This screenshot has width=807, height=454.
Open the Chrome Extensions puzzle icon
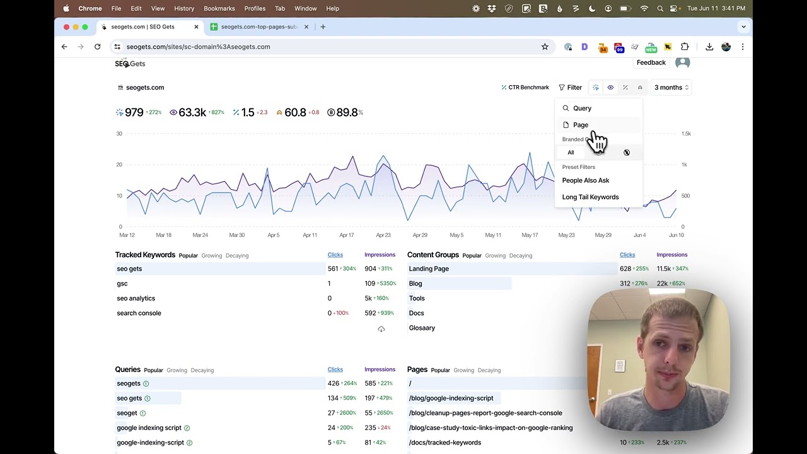[x=685, y=47]
